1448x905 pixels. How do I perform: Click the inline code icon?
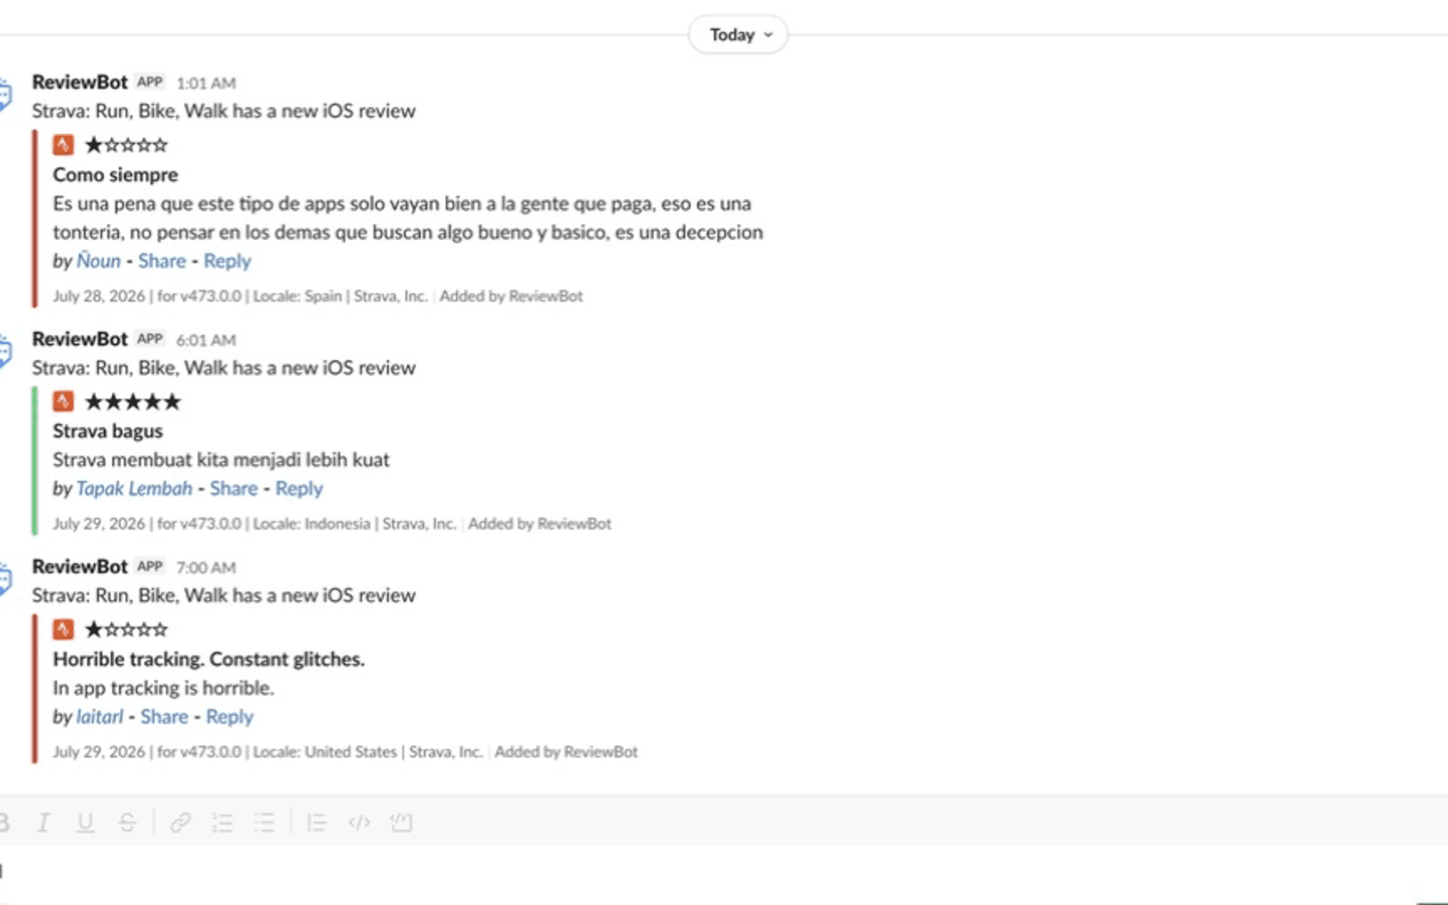tap(359, 822)
